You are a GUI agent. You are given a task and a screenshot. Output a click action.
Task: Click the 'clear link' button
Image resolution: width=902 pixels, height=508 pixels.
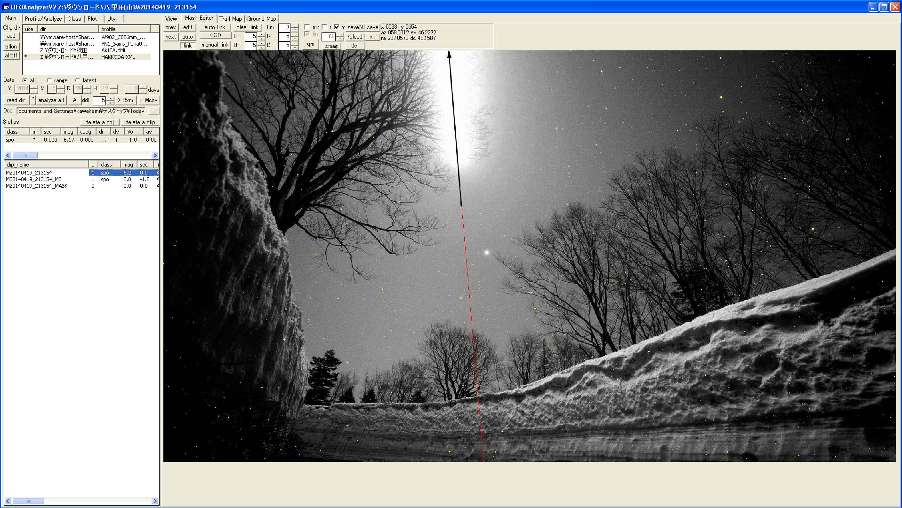[248, 27]
